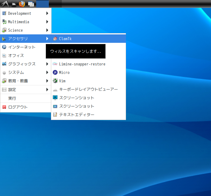Click the テキストエディター notepad icon
211x196 pixels.
click(55, 115)
